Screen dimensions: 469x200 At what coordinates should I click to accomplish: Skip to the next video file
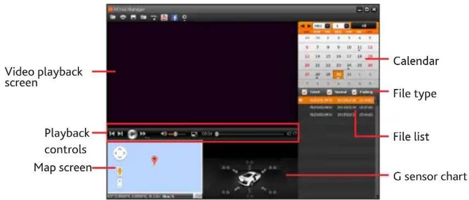tap(120, 134)
